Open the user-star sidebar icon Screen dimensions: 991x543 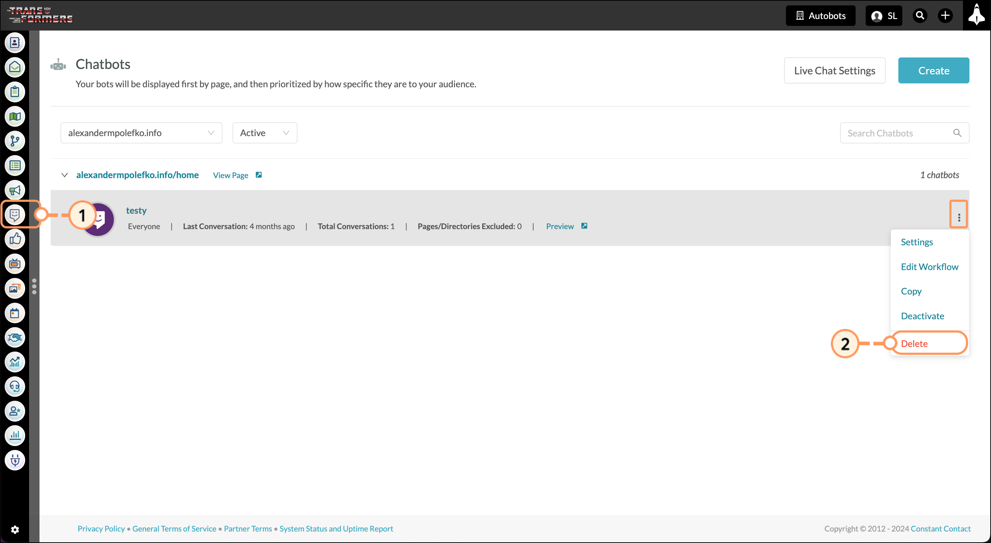pos(15,412)
